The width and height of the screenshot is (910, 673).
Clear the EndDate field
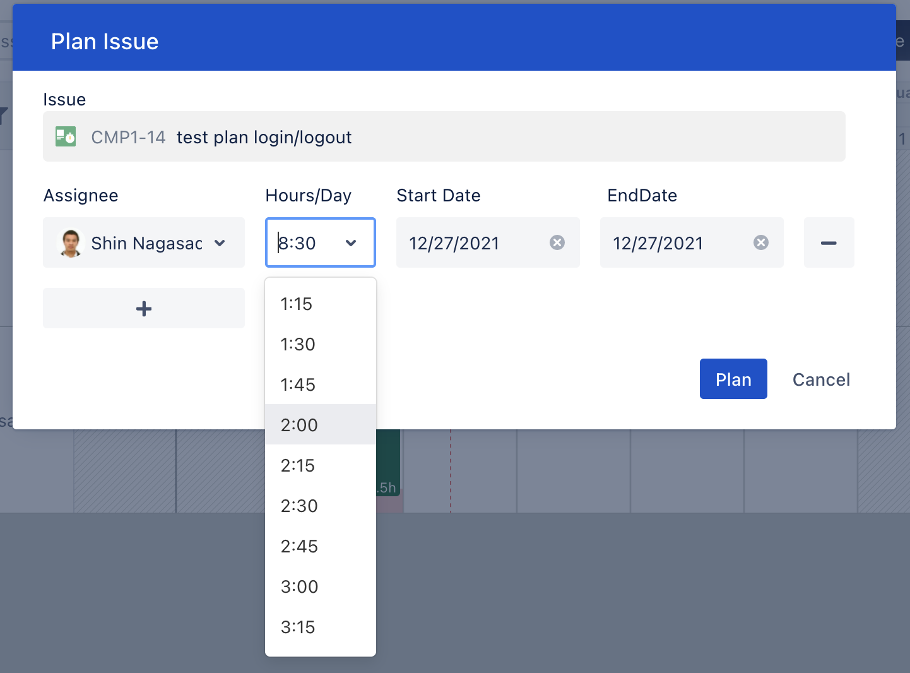pos(760,242)
